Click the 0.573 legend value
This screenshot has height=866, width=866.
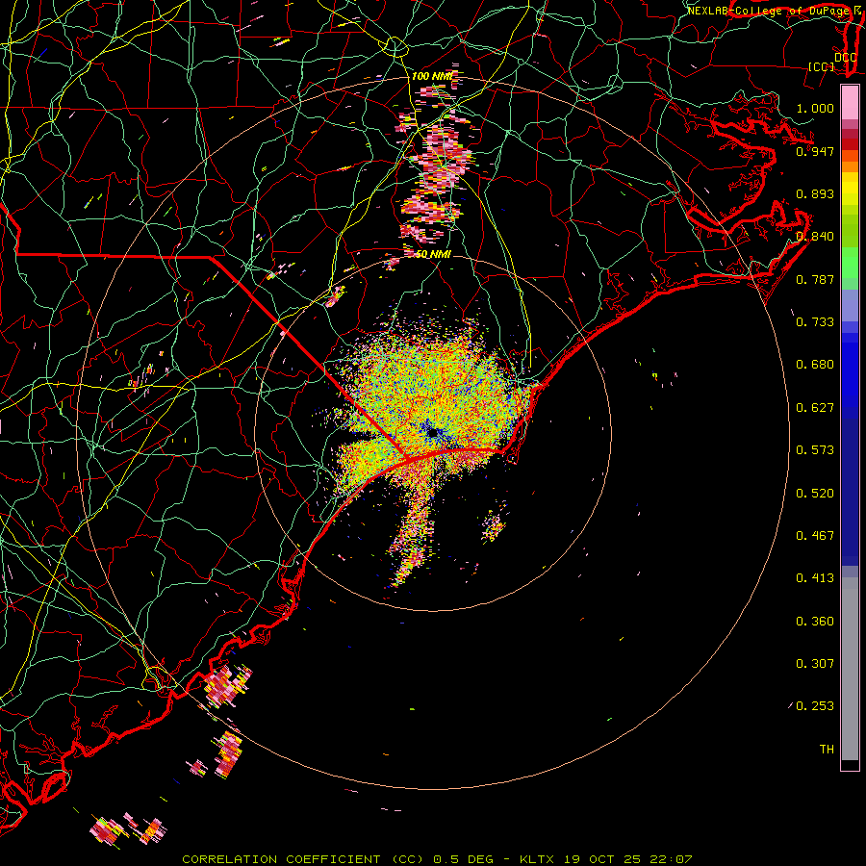815,450
